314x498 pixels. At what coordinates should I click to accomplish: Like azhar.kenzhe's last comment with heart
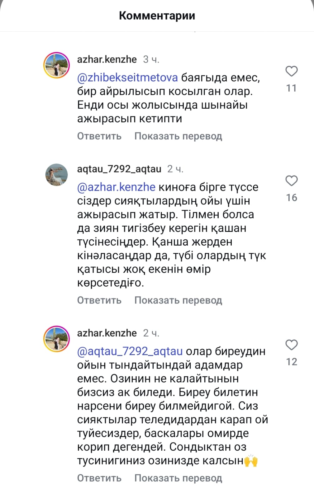(292, 345)
